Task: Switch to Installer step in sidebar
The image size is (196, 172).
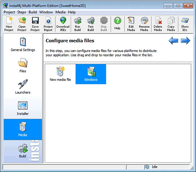Action: click(x=23, y=108)
